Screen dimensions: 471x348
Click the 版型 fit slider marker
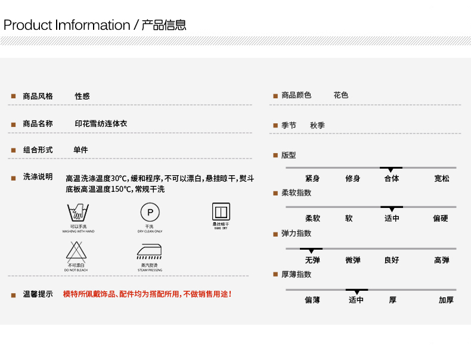pyautogui.click(x=391, y=169)
